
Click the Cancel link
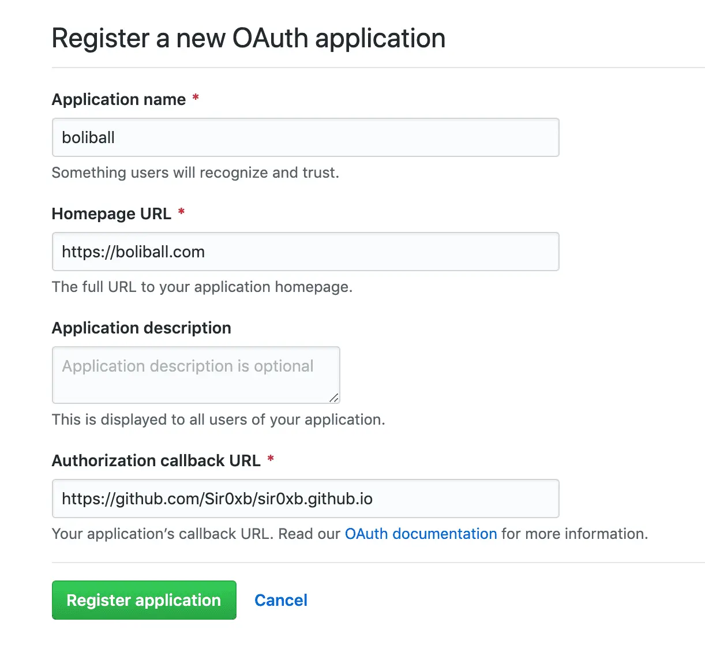pos(281,600)
